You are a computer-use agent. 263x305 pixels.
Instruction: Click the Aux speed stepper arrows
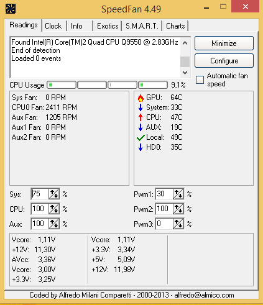54,224
